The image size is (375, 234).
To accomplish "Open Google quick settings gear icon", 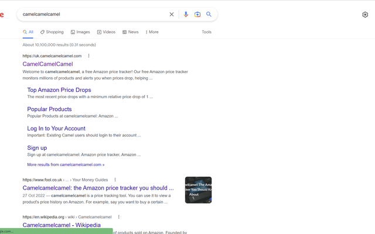I will point(365,15).
